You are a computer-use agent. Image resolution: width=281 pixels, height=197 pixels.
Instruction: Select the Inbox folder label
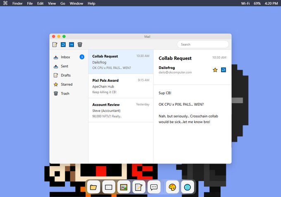tap(65, 57)
